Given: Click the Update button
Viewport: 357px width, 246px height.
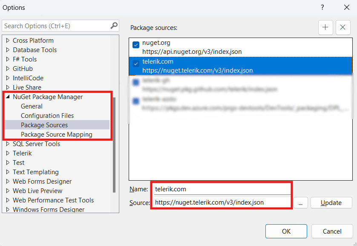Looking at the screenshot, I should click(331, 202).
